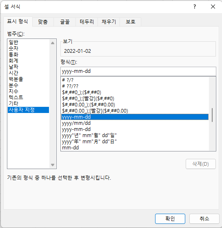Select 사용자 지정 category

coord(28,110)
